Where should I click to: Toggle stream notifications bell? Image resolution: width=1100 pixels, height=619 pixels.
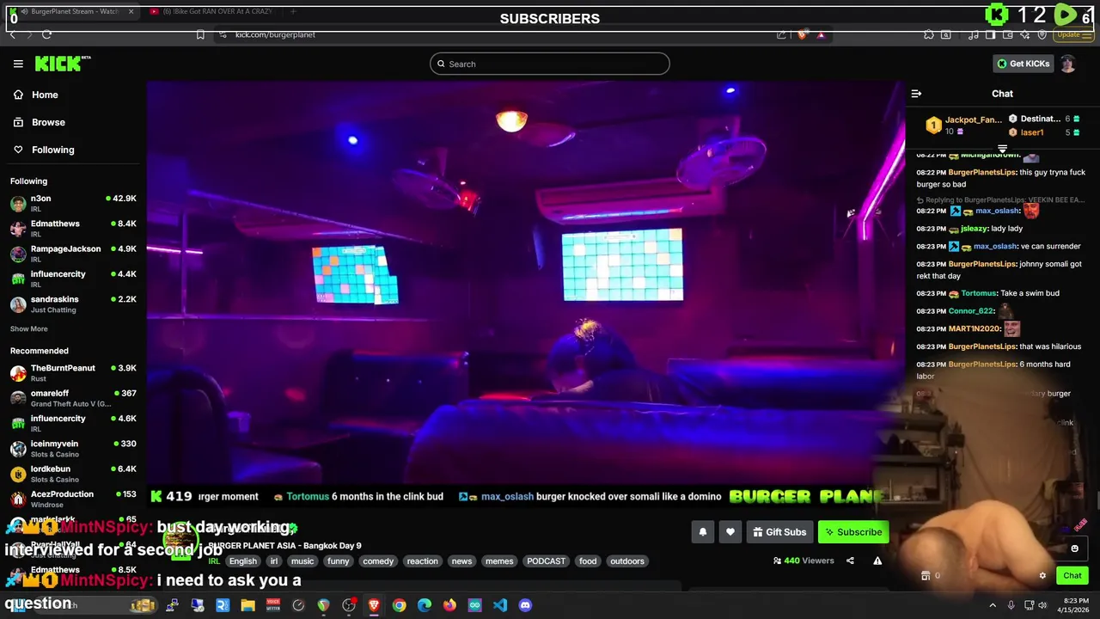click(x=703, y=532)
